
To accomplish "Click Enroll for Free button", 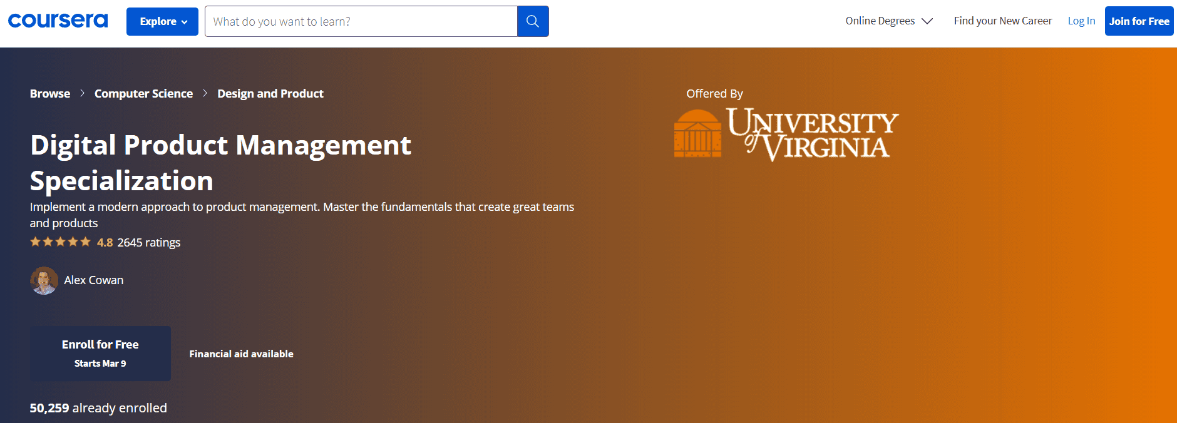I will tap(100, 354).
